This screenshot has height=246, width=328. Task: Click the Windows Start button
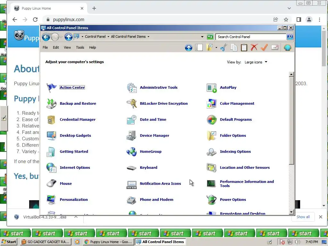[x=9, y=242]
